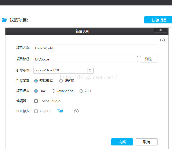Click the 浏览 browse button
172x149 pixels.
pos(149,59)
